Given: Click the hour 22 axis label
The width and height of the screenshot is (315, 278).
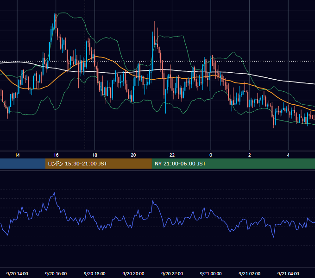Looking at the screenshot, I should pos(172,155).
